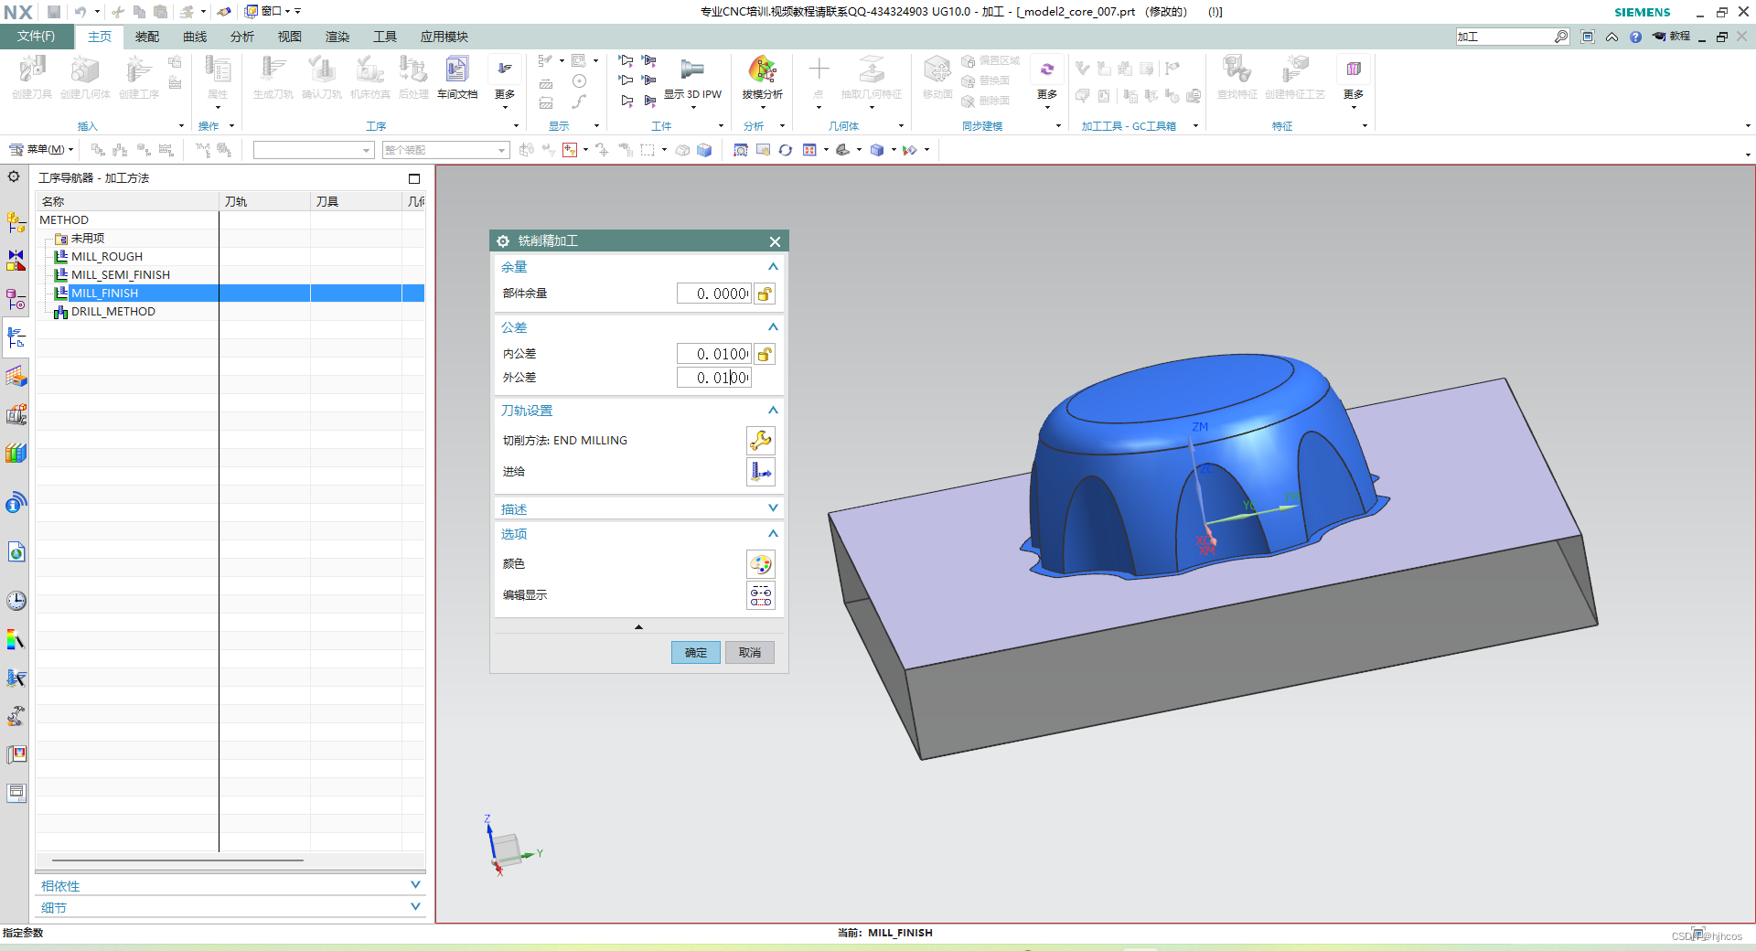Click the cutting method wrench icon

click(761, 441)
